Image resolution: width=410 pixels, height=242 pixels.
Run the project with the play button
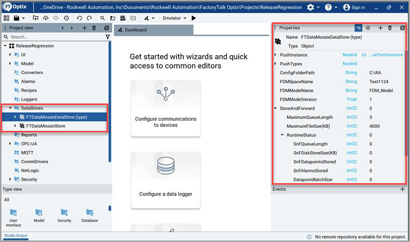[194, 18]
